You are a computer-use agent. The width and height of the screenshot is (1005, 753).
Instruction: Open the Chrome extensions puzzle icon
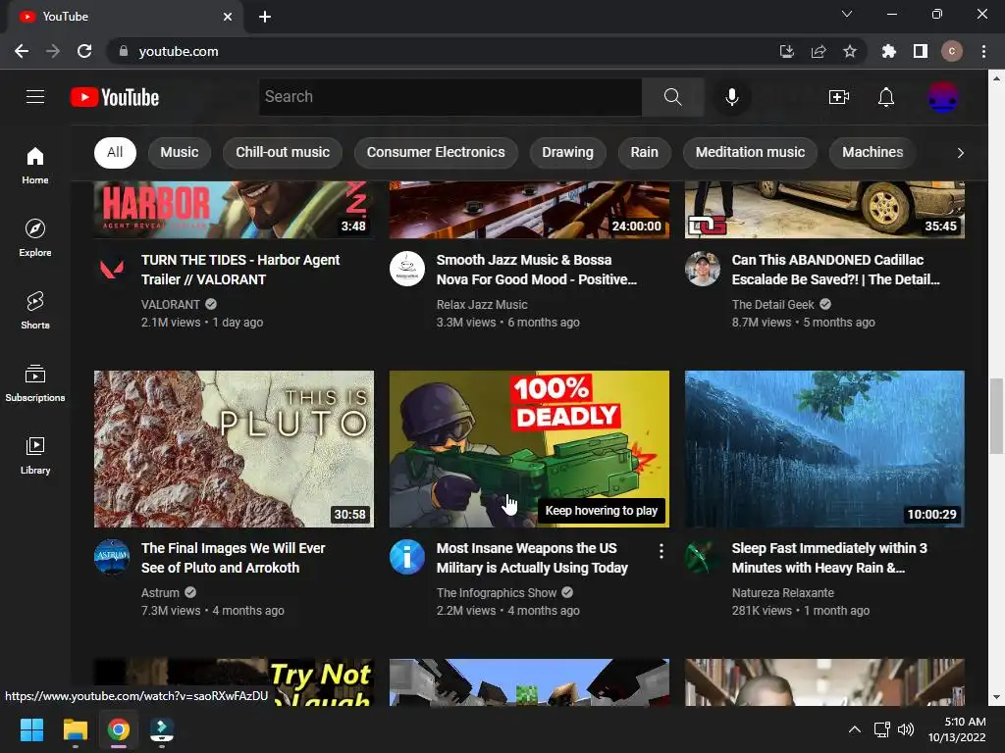[888, 51]
